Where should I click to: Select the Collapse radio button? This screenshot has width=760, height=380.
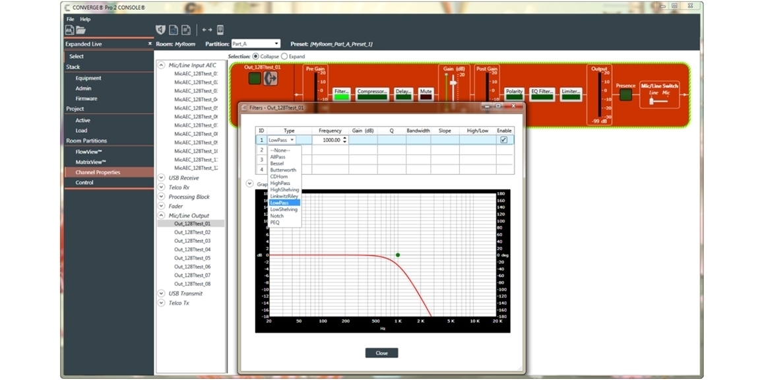(256, 57)
